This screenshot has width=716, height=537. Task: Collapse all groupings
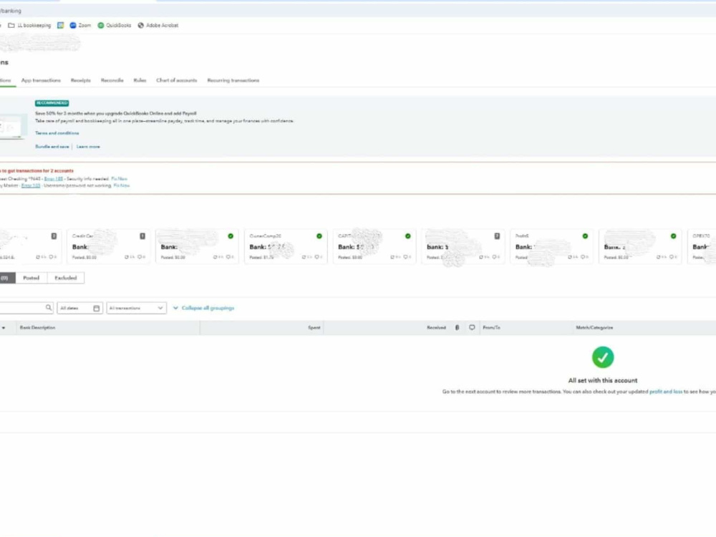pyautogui.click(x=203, y=308)
